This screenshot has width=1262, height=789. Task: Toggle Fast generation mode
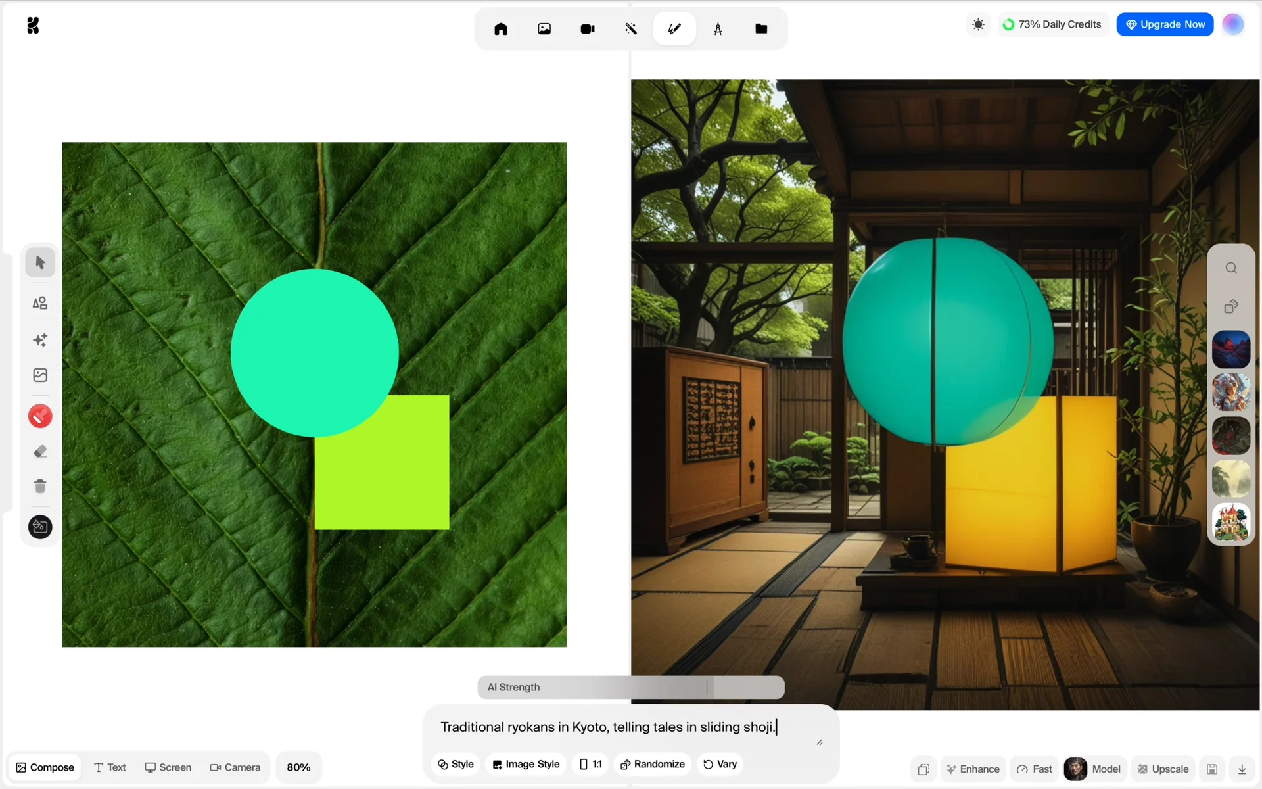pos(1035,769)
